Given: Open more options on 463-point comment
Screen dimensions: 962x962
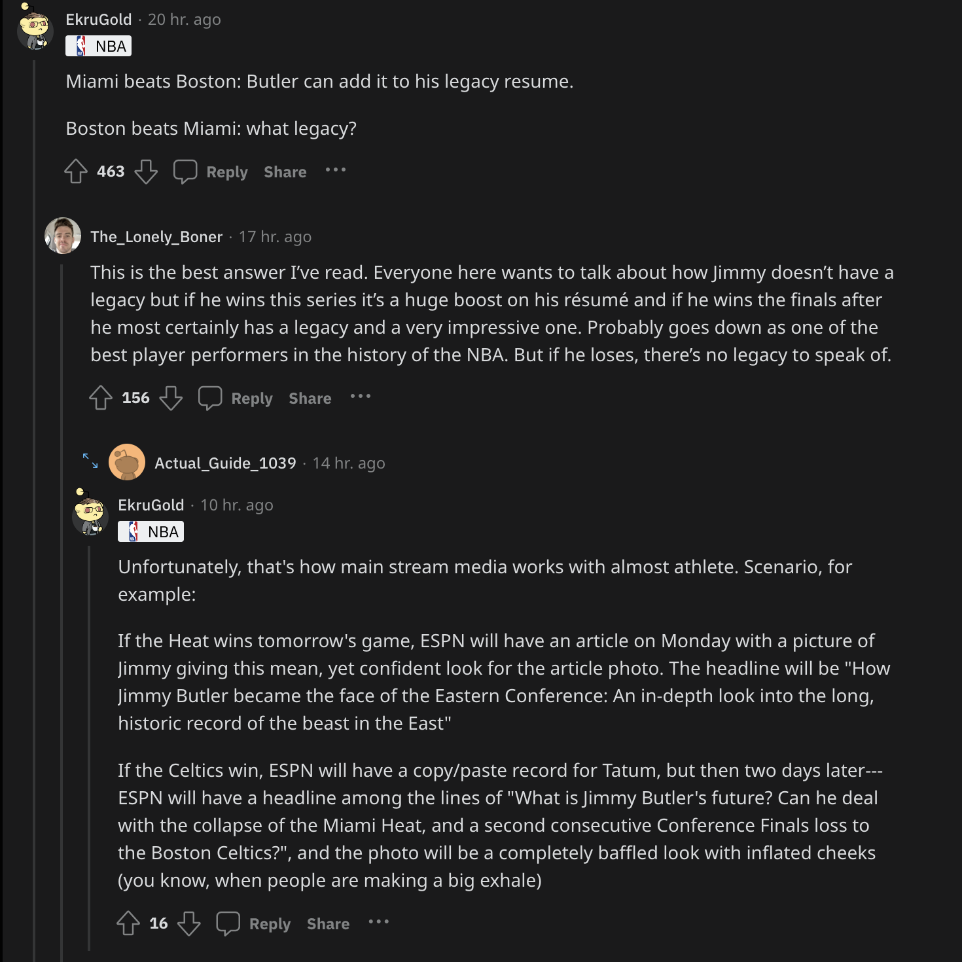Looking at the screenshot, I should click(336, 170).
